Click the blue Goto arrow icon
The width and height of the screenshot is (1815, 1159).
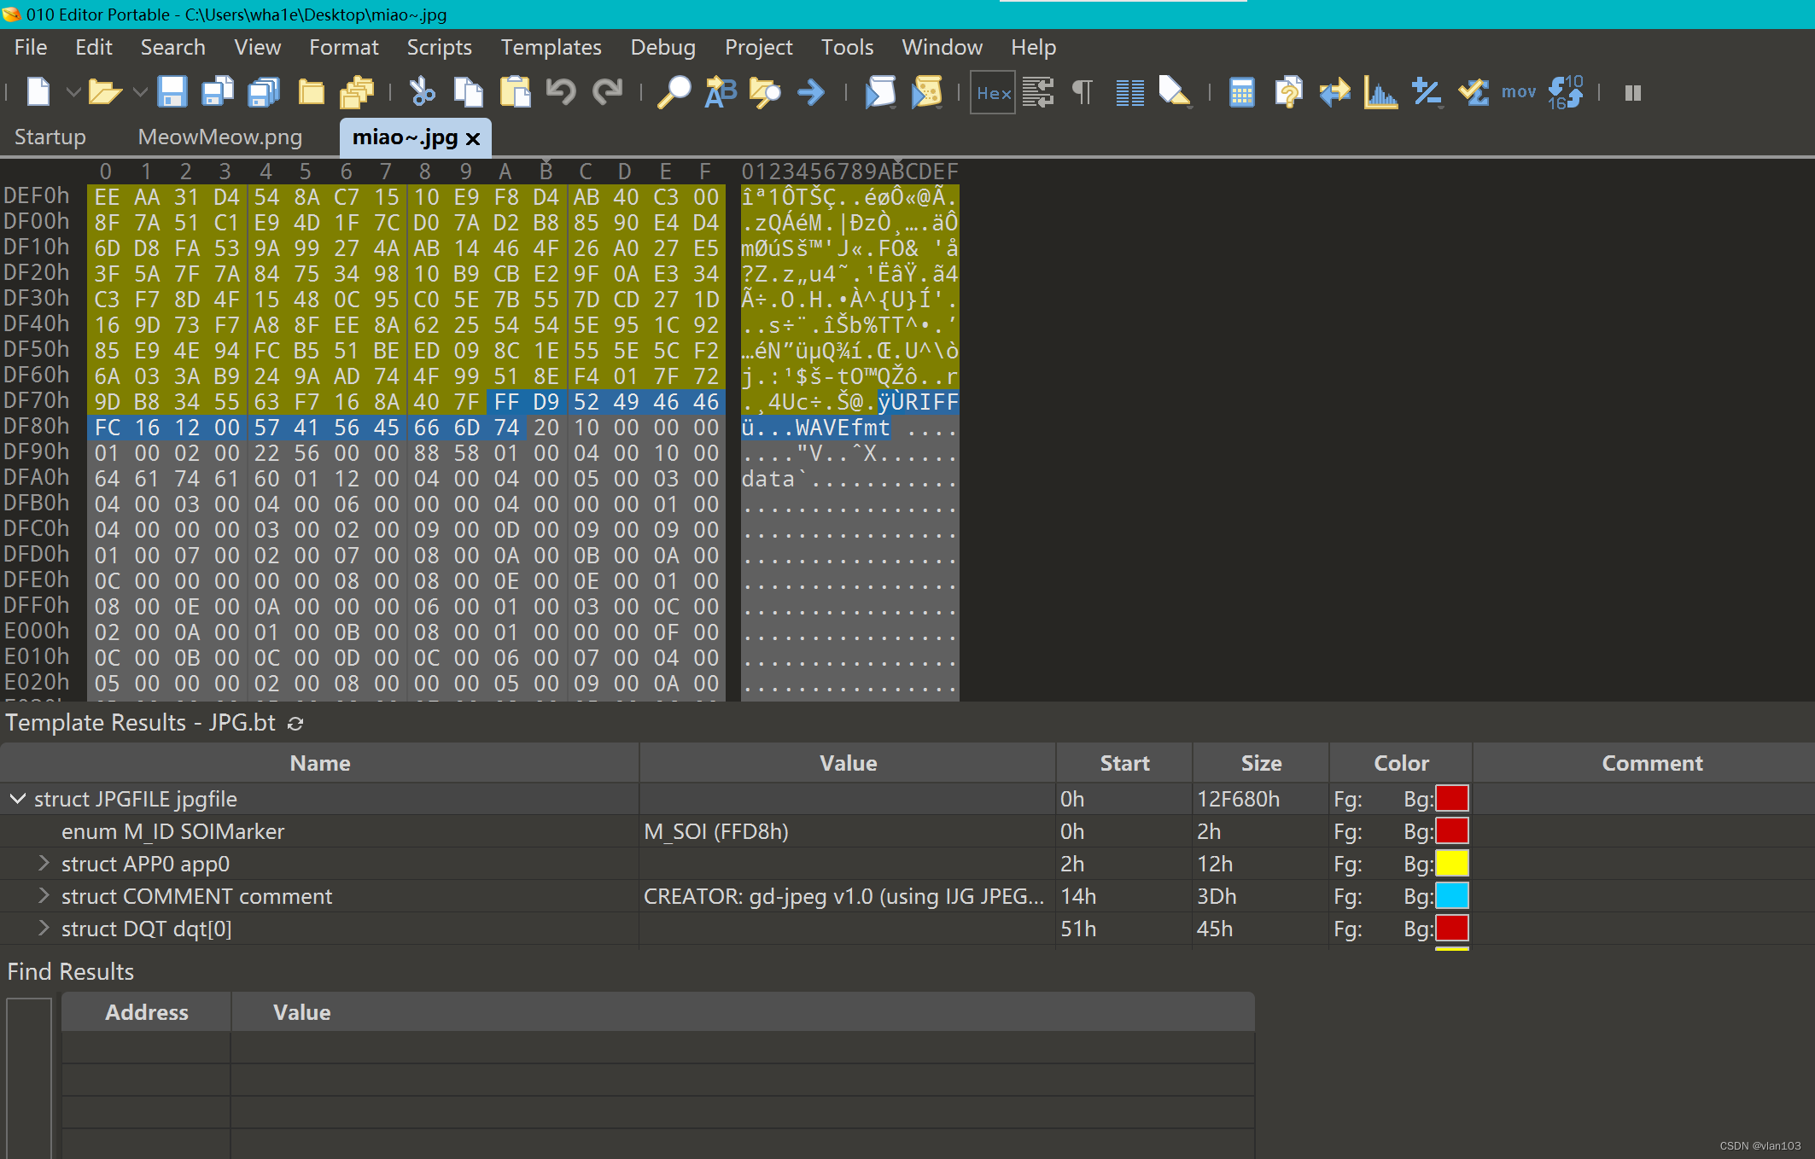811,92
